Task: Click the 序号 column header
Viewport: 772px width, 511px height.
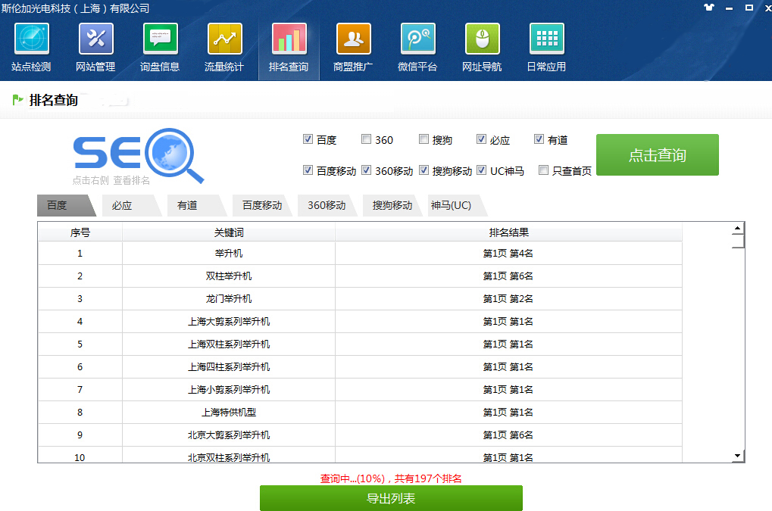Action: coord(80,232)
